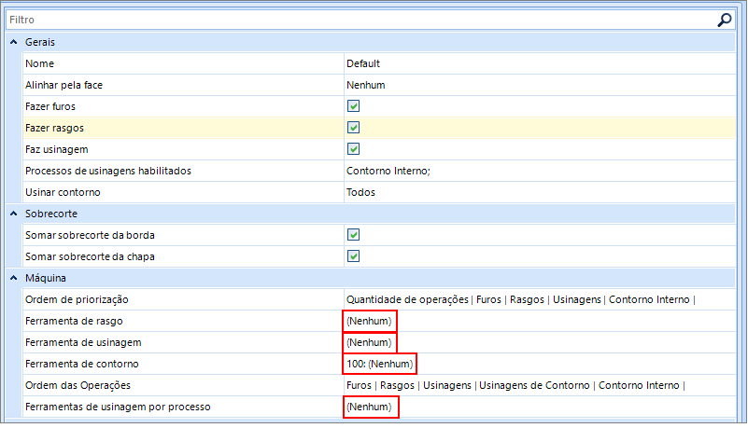Select Ferramenta de rasgo (Nenhum) value
The width and height of the screenshot is (748, 428).
[x=369, y=321]
